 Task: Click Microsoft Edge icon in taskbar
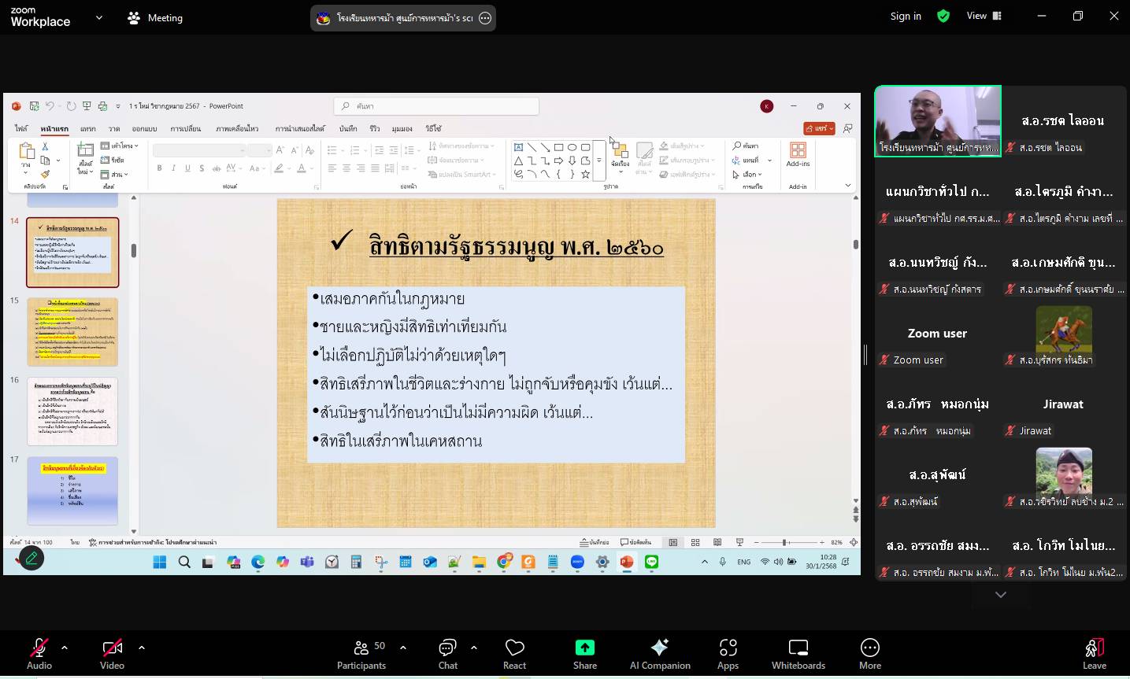coord(258,562)
